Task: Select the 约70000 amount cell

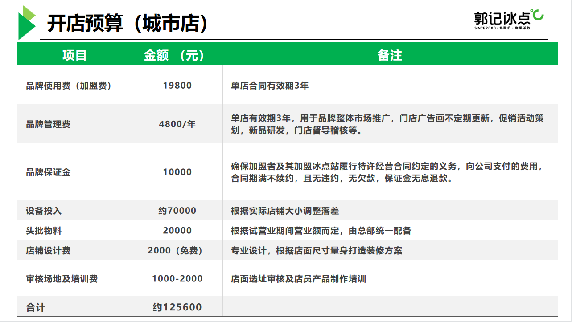Action: 177,211
